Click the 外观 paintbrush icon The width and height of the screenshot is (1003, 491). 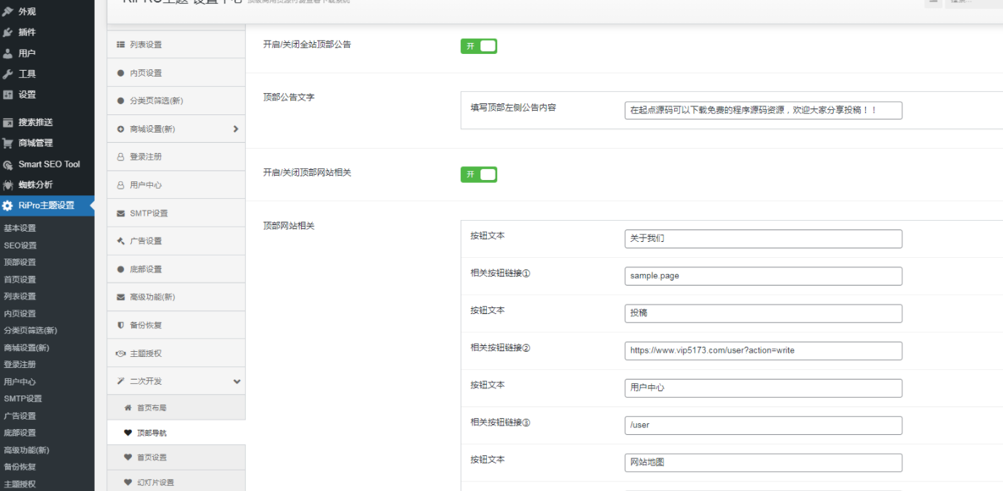(x=8, y=12)
